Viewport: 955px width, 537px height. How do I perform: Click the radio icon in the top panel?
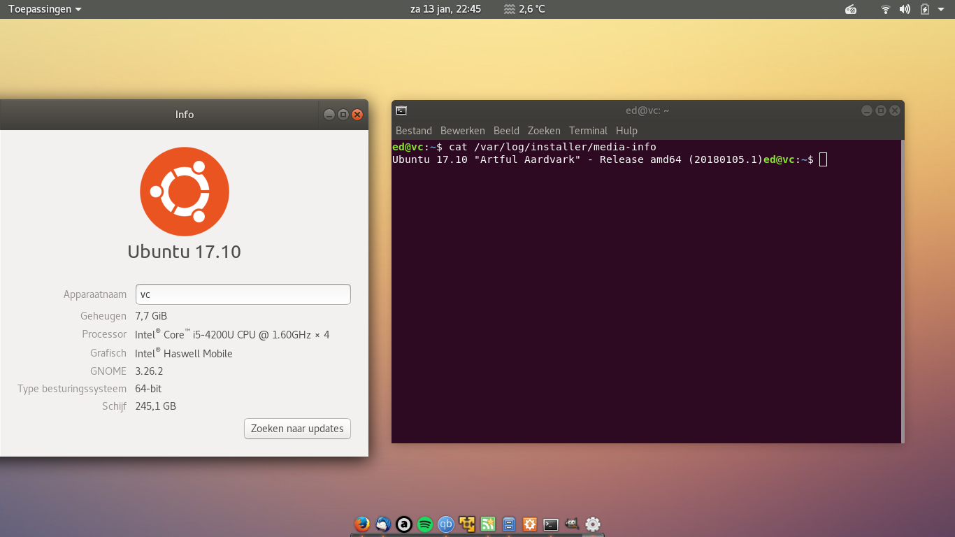click(x=851, y=9)
